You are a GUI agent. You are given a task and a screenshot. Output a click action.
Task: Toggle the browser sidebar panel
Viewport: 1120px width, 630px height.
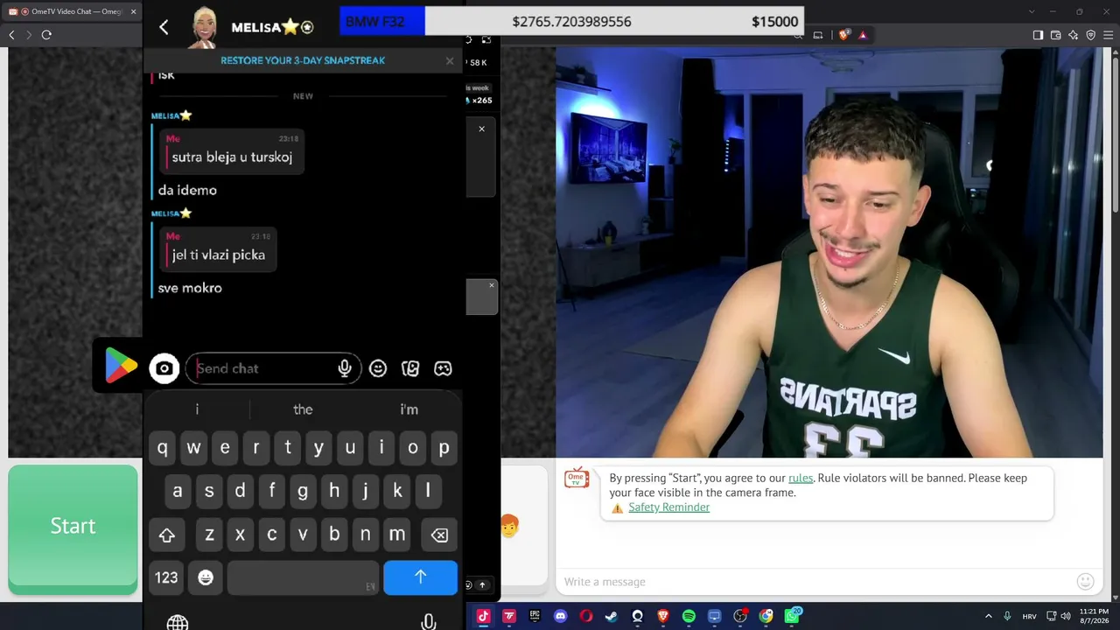coord(1038,35)
